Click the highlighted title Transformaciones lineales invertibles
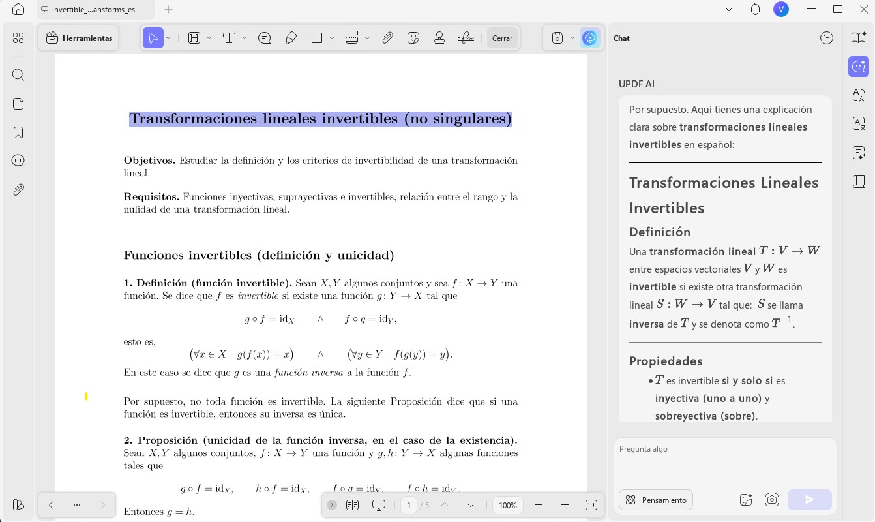Screen dimensions: 875x522 click(320, 119)
